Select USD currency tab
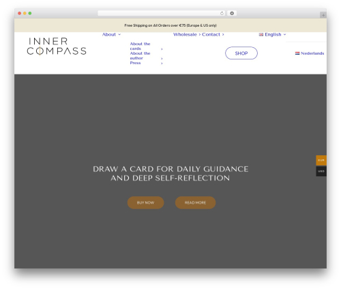This screenshot has width=341, height=289. (x=321, y=171)
